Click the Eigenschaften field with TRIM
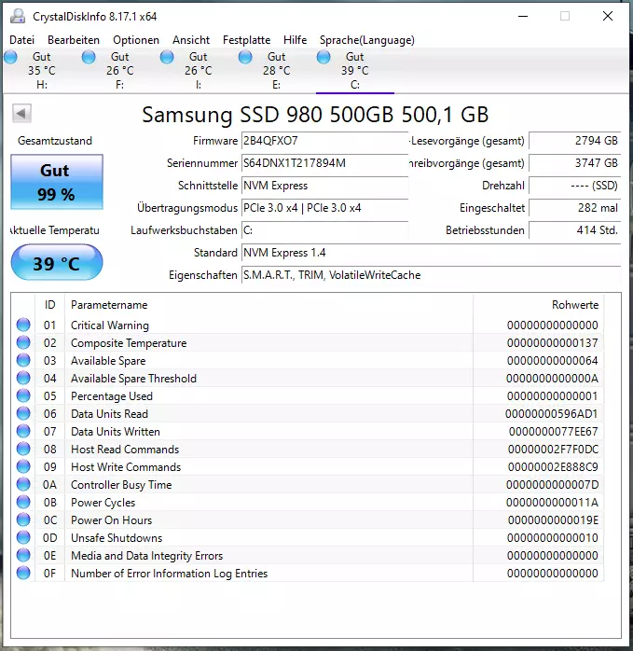 coord(432,275)
